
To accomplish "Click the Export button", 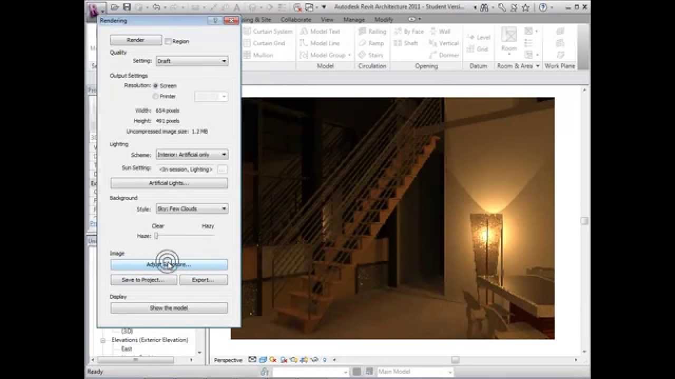I will [203, 280].
